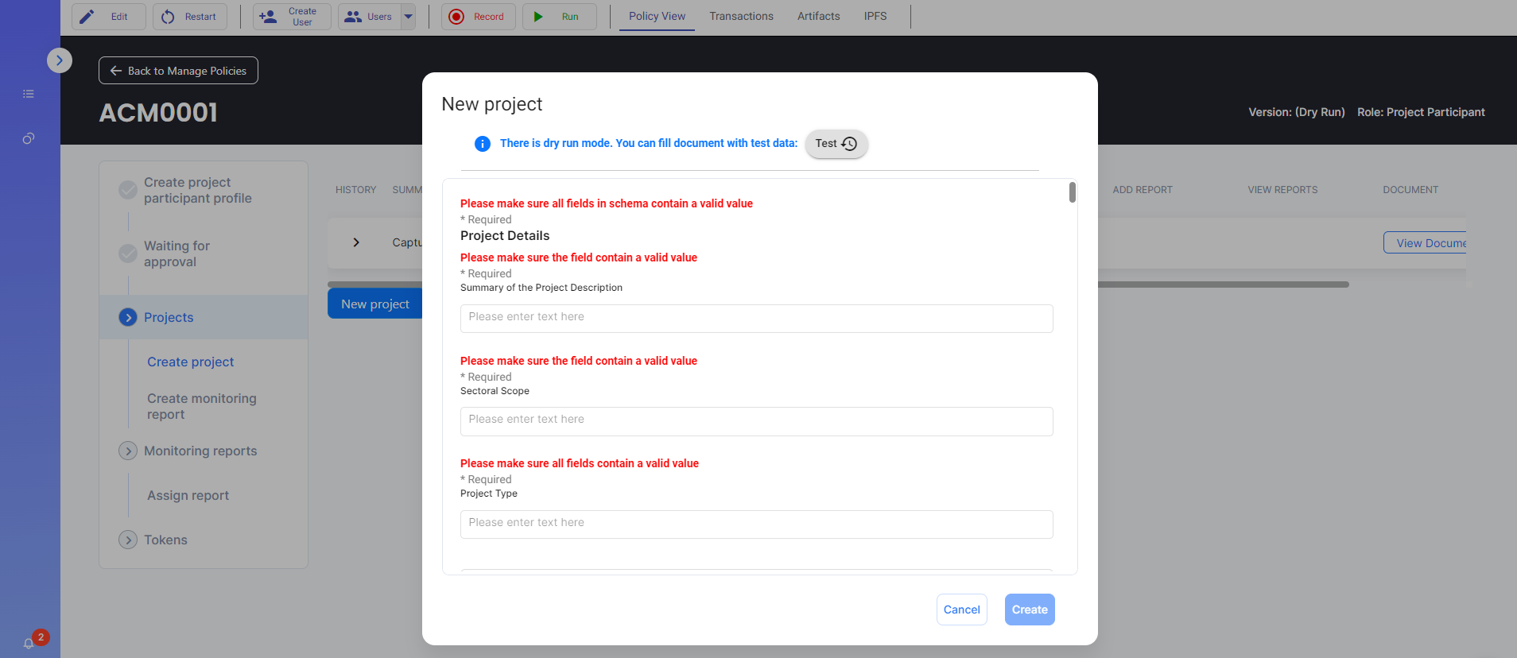Screen dimensions: 1517x658
Task: Click the Edit pencil icon
Action: point(87,17)
